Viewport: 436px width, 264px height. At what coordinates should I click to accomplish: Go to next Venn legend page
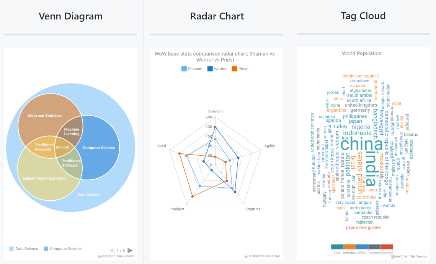130,250
